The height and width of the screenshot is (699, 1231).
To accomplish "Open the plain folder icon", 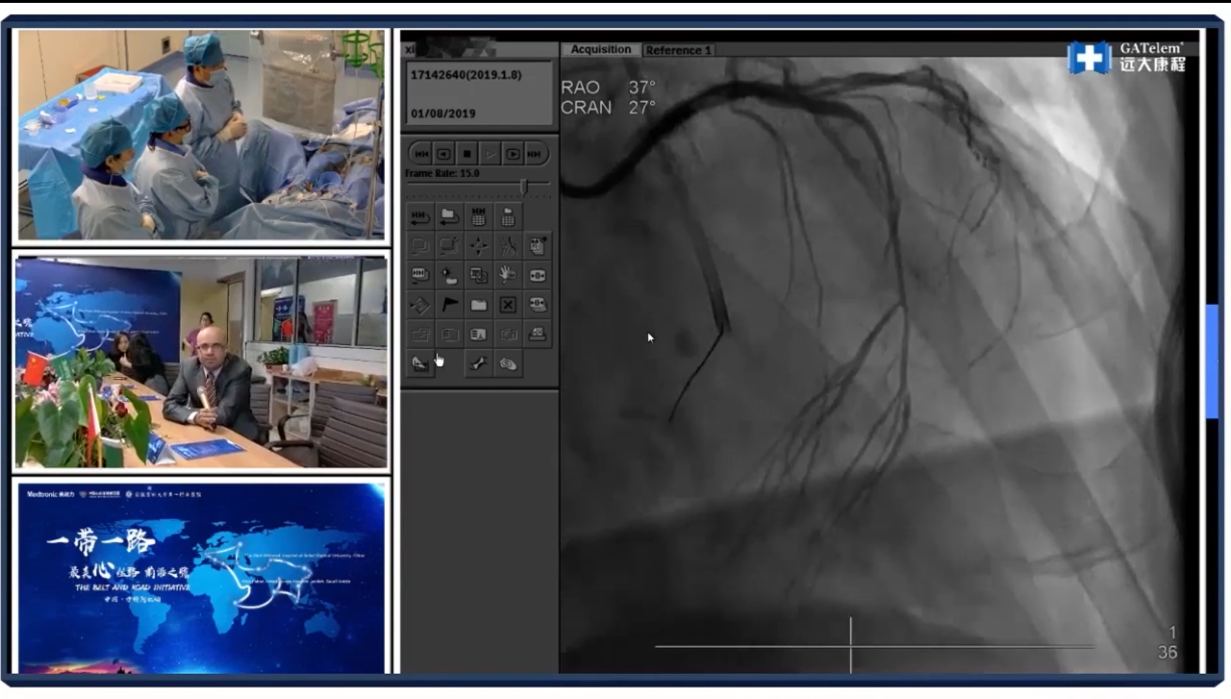I will click(479, 305).
